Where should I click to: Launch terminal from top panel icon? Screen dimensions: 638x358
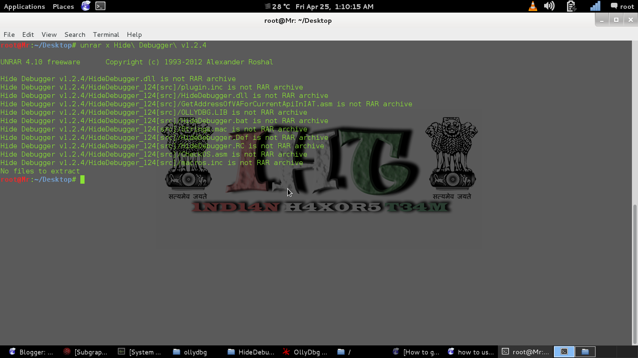(100, 6)
